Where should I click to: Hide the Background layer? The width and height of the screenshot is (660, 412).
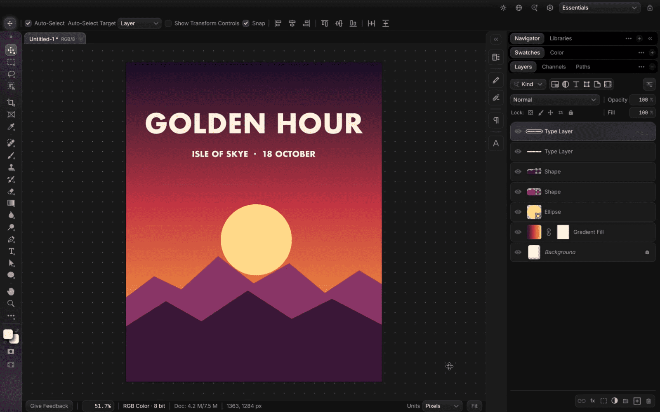point(518,252)
